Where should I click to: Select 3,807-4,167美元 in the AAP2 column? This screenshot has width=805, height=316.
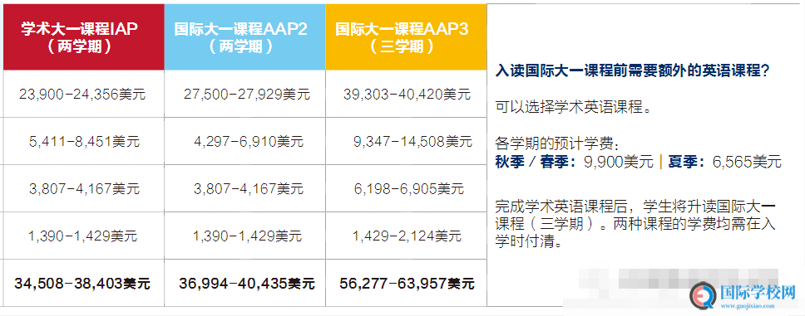[249, 189]
